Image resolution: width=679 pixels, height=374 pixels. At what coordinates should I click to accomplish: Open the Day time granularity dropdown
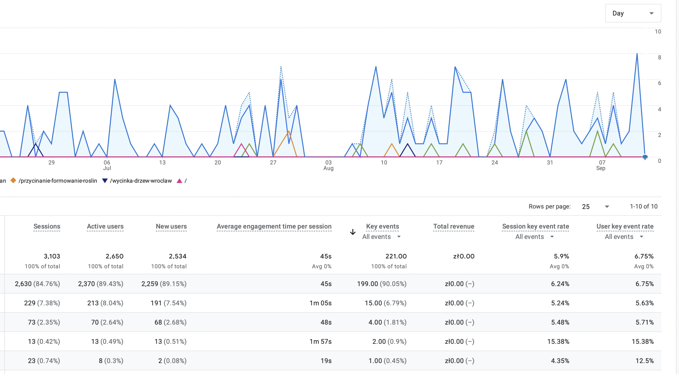click(x=633, y=13)
